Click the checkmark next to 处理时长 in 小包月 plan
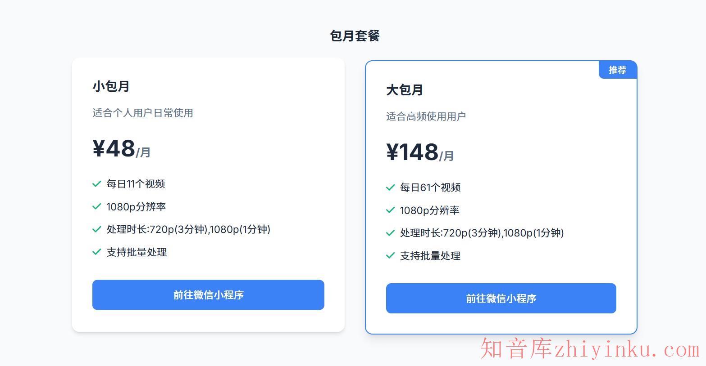This screenshot has height=366, width=706. (x=96, y=229)
